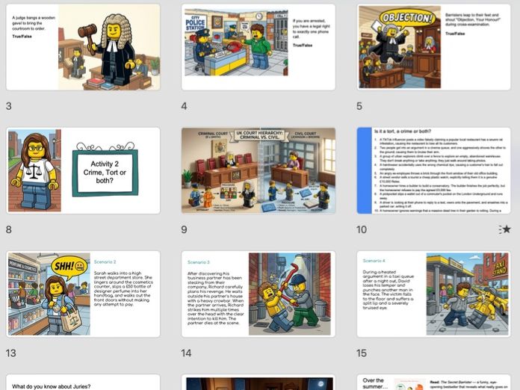Viewport: 520px width, 390px height.
Task: Select the 'What do you know about Juries?' slide
Action: (83, 382)
